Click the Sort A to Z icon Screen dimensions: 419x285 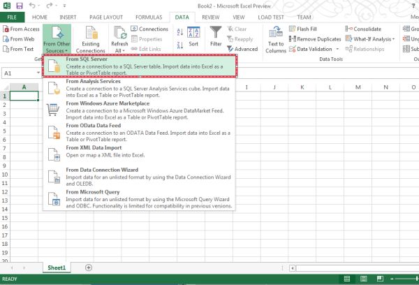pyautogui.click(x=180, y=32)
